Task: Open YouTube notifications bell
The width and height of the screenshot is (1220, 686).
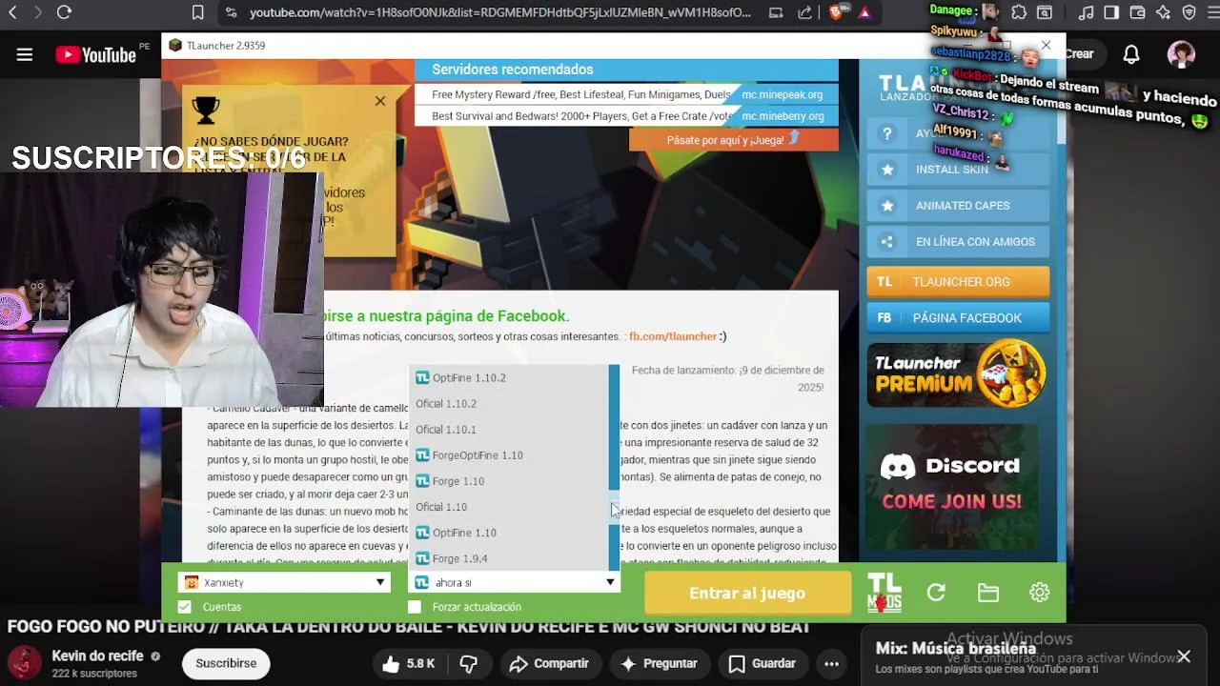Action: pos(1131,54)
